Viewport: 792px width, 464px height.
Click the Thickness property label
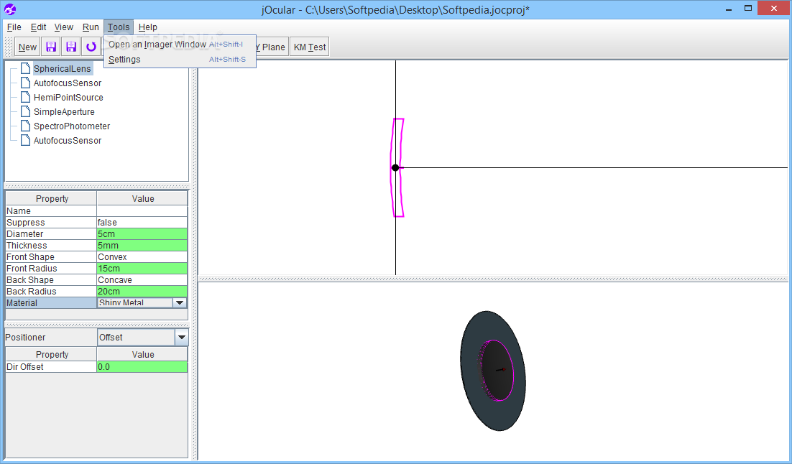click(51, 246)
